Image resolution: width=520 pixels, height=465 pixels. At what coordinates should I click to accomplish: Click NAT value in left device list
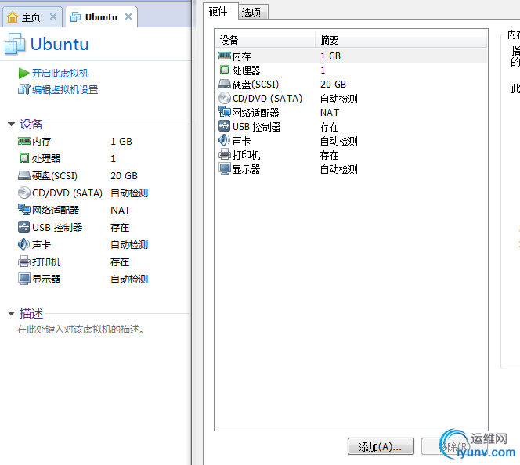coord(120,211)
